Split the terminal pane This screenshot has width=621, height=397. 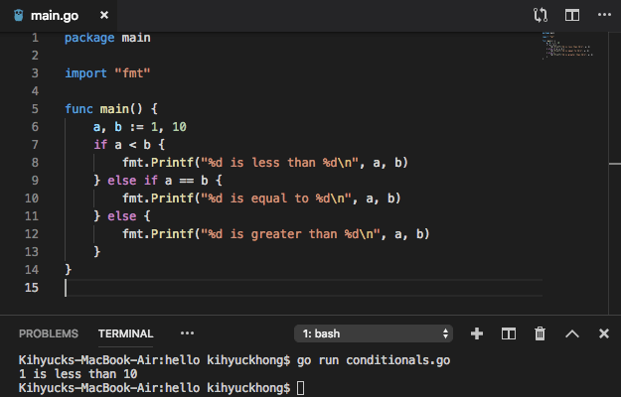pyautogui.click(x=509, y=333)
